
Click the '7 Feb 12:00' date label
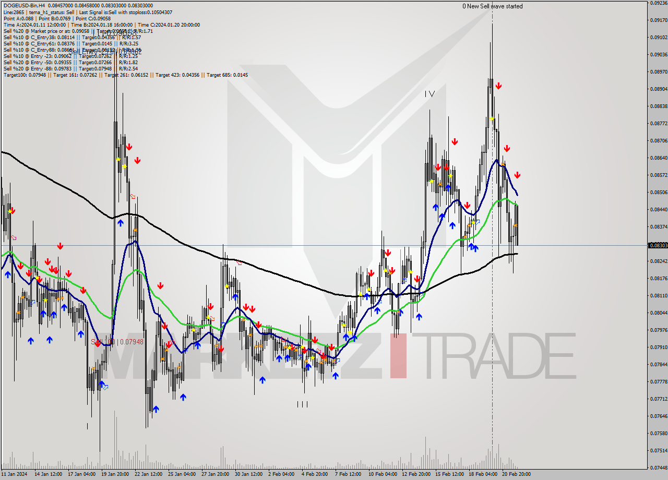tap(348, 474)
